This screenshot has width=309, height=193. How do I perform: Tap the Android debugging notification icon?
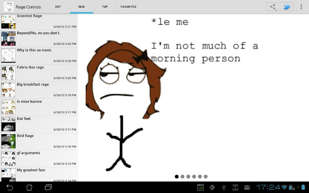pyautogui.click(x=212, y=187)
